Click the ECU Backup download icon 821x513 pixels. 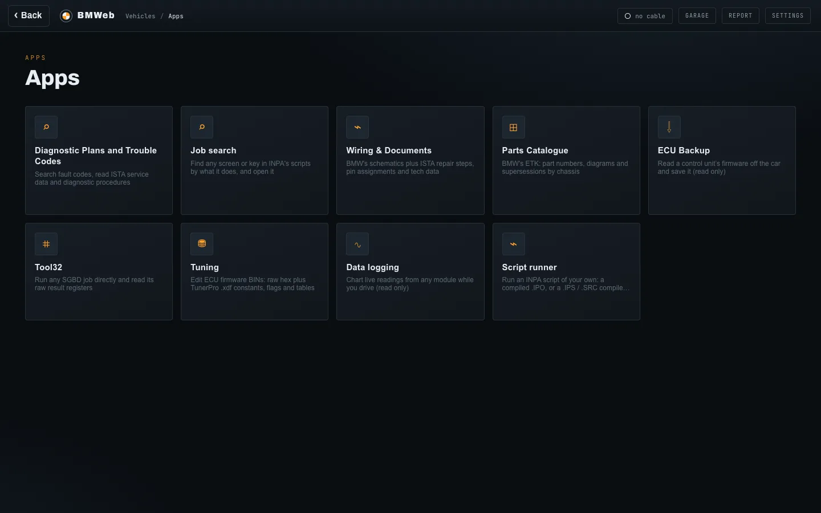[669, 127]
